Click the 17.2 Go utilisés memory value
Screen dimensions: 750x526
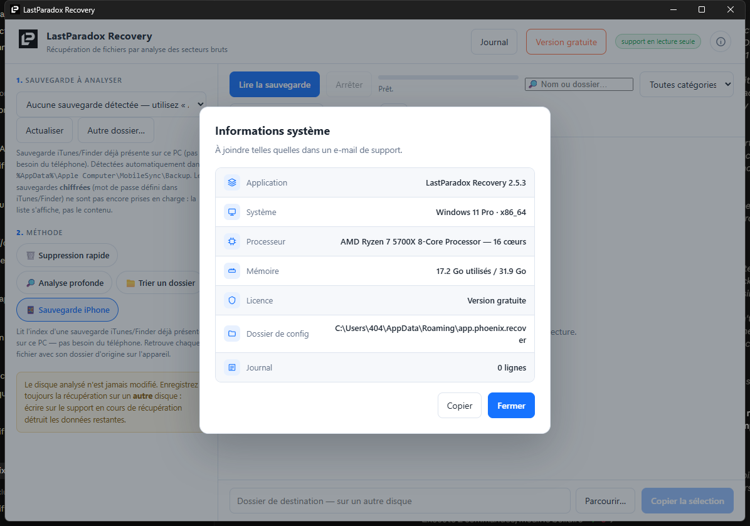[x=481, y=271]
